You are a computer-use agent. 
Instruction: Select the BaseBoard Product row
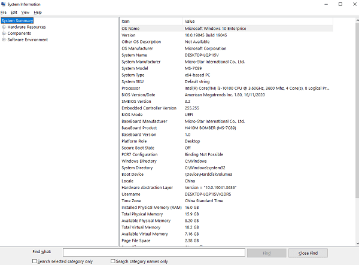[x=226, y=128]
